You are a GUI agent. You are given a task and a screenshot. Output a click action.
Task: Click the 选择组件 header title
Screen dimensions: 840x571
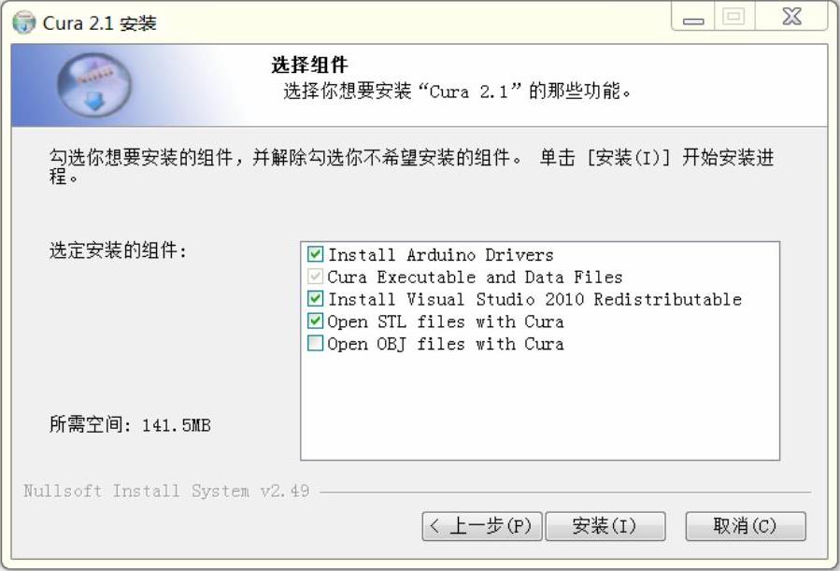(x=309, y=65)
